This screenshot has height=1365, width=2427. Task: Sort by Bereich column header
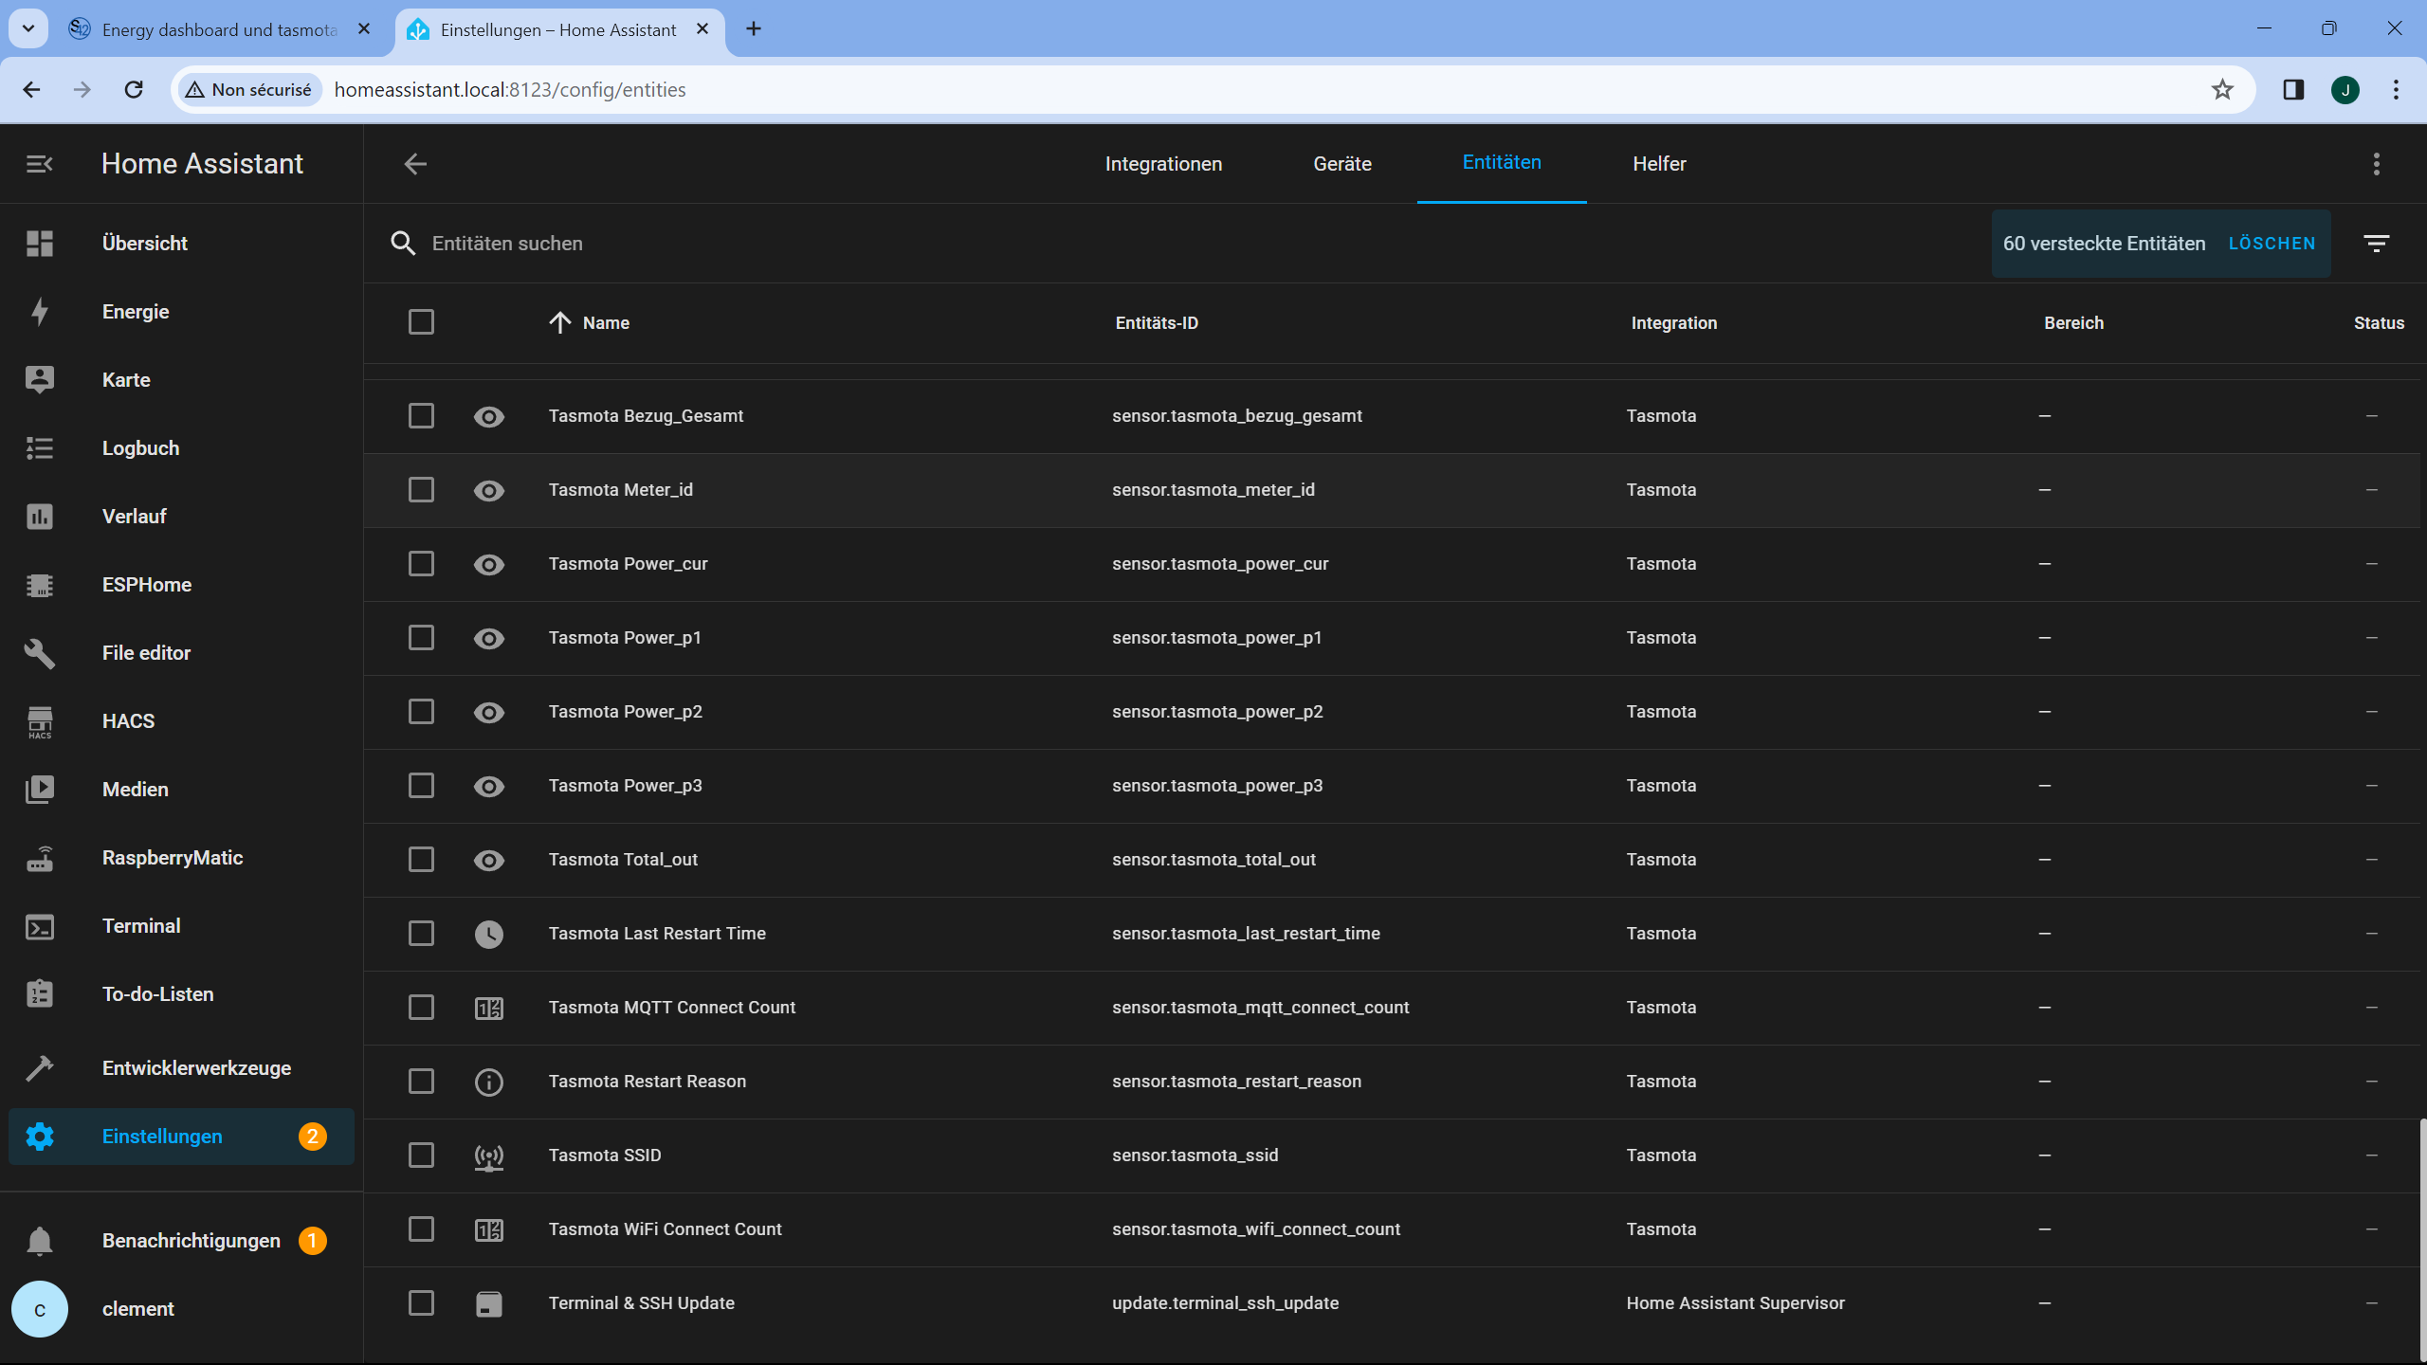(x=2073, y=323)
